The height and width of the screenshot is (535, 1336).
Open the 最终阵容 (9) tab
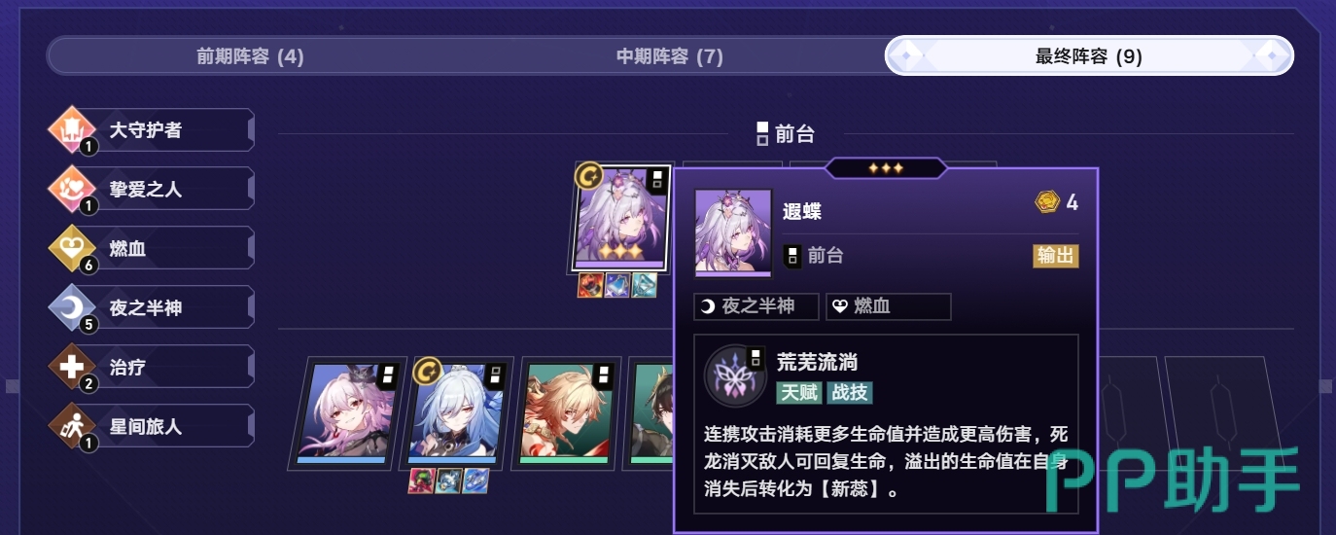click(1089, 56)
